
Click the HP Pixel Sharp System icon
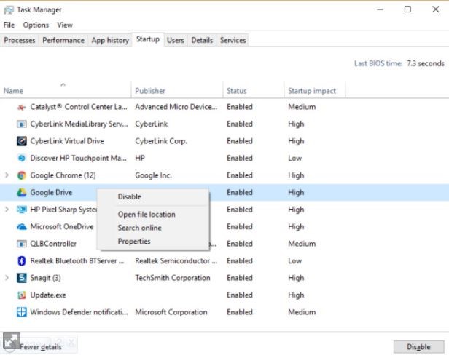[x=21, y=210]
